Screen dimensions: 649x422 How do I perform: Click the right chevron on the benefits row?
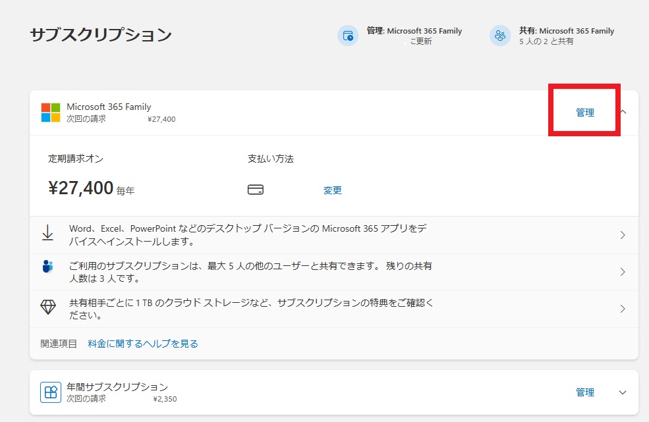click(623, 309)
